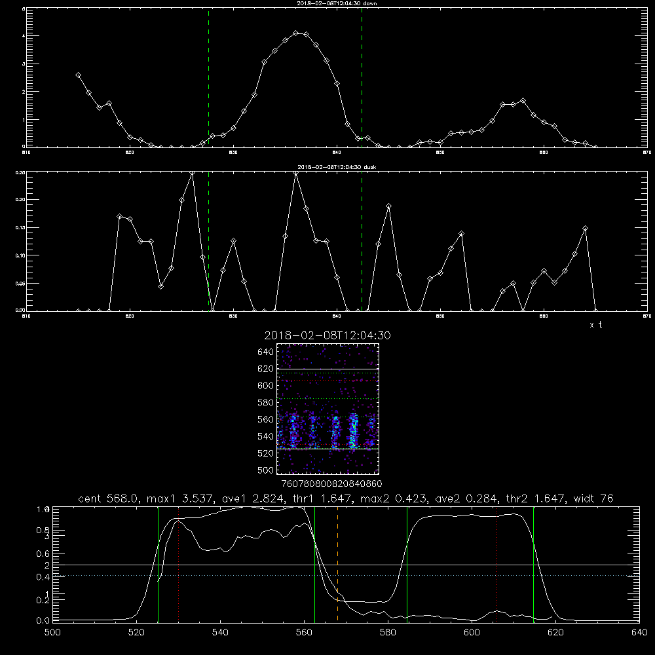
Task: Click the '2018-02-08T12:04:30 dusk' plot title
Action: click(337, 167)
